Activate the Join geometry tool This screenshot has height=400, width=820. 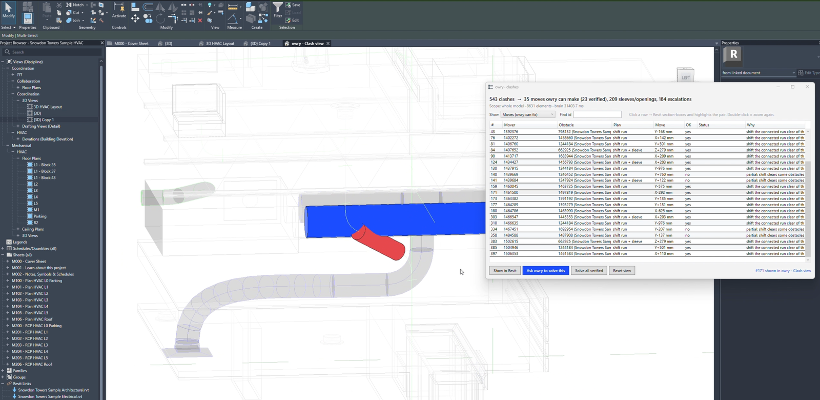pos(74,21)
